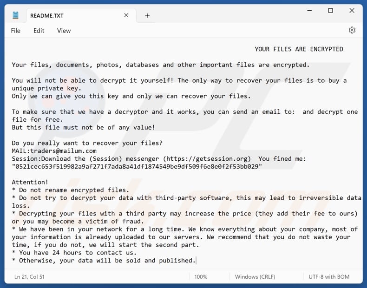Open Notepad settings gear icon

point(352,30)
